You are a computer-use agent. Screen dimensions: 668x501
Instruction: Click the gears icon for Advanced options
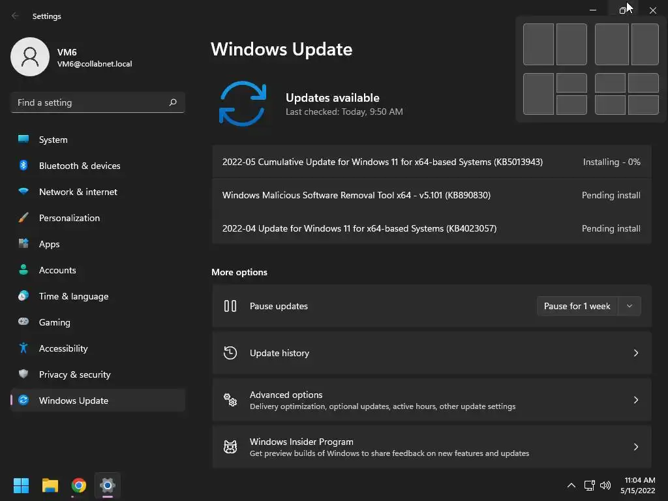[x=230, y=400]
